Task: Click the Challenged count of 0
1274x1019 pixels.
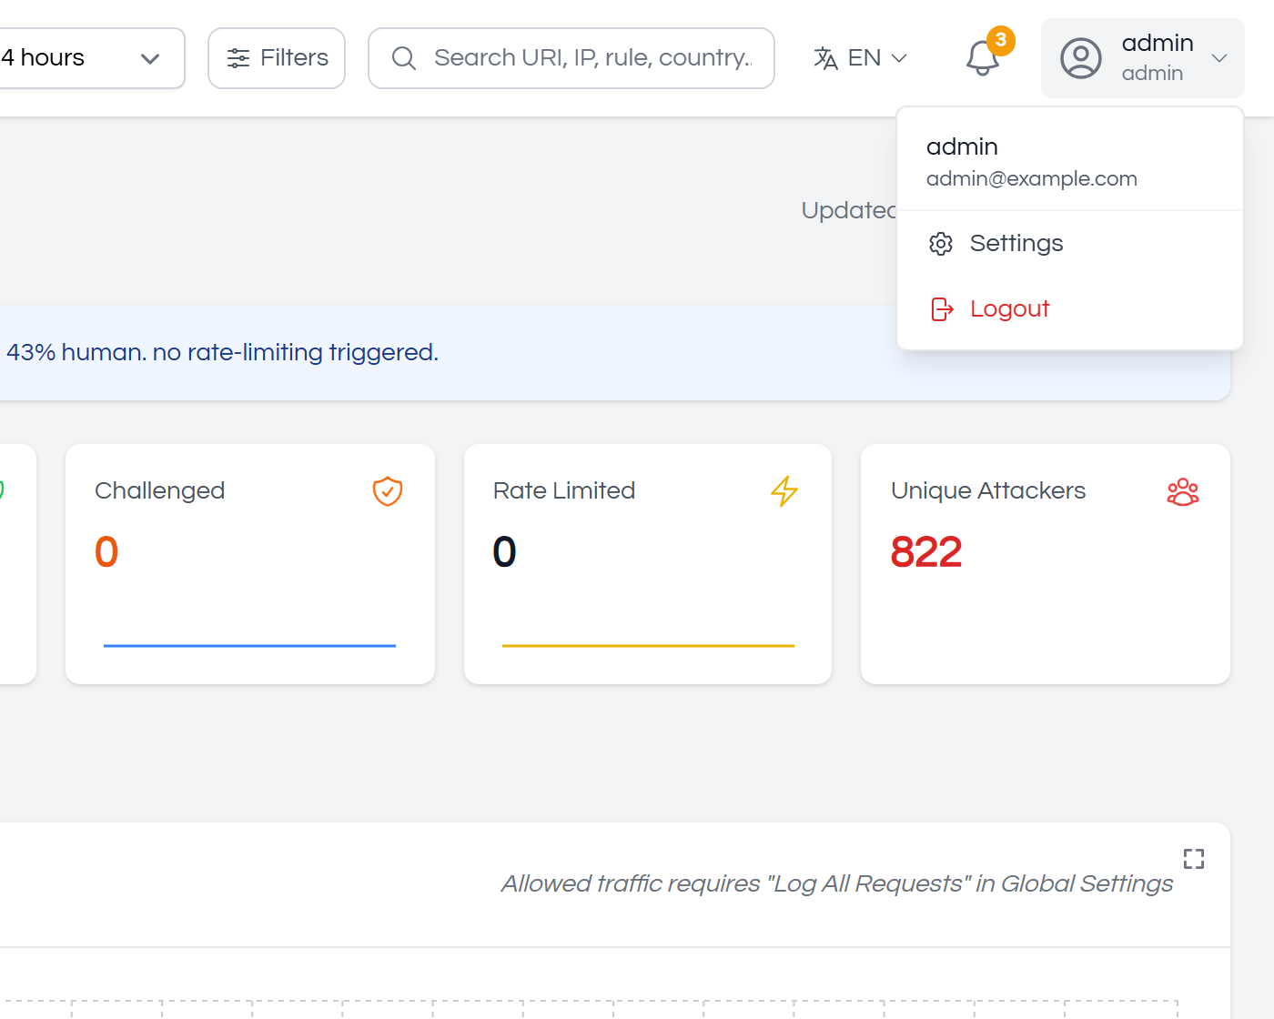Action: (106, 552)
